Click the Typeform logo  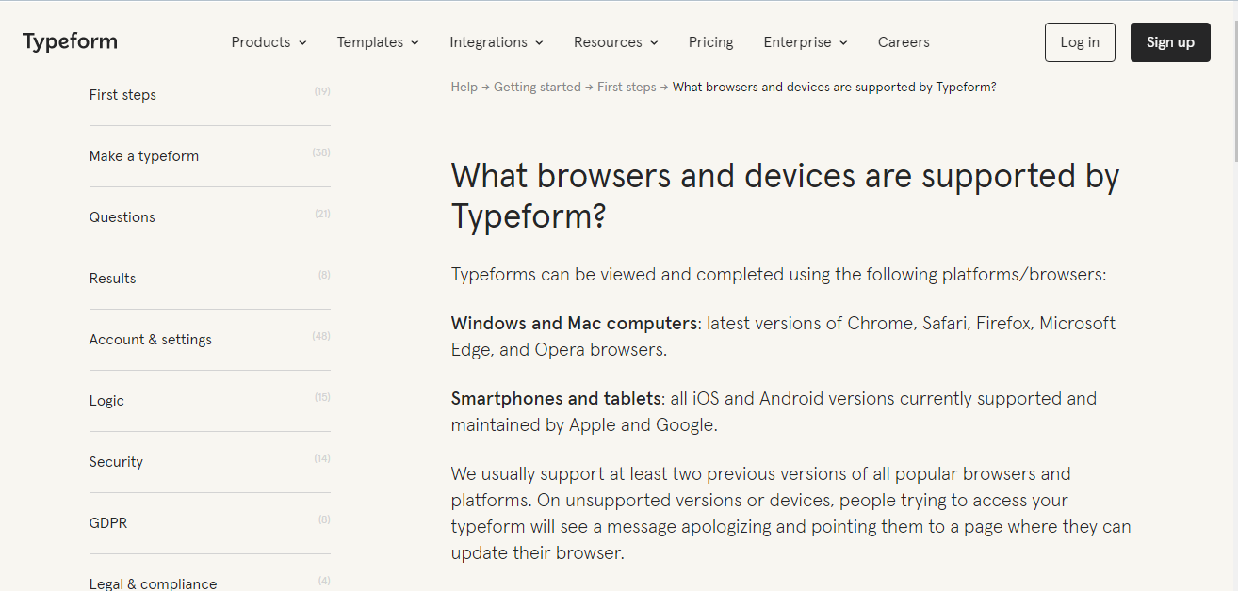point(70,42)
